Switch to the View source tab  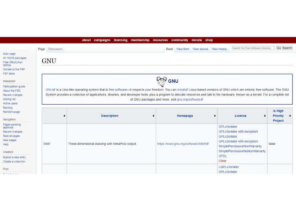click(200, 49)
